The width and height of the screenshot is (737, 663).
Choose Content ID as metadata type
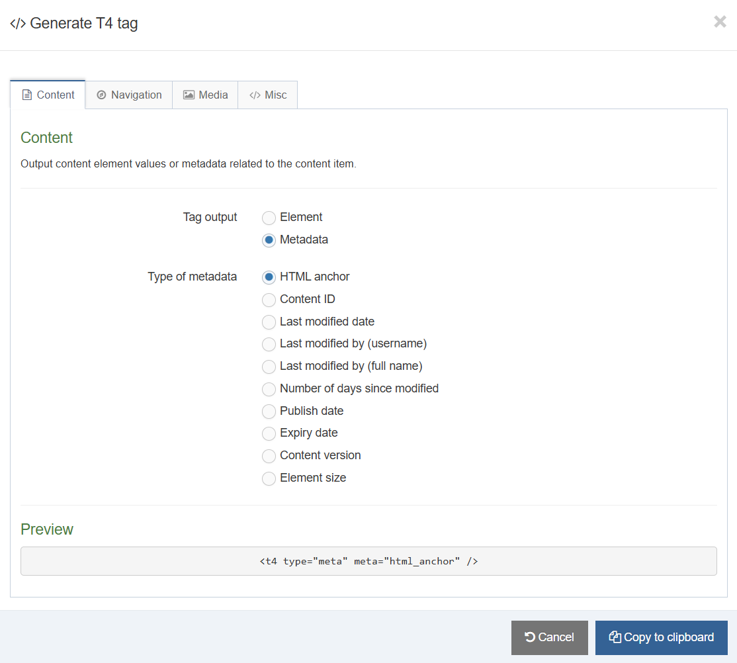[x=269, y=300]
